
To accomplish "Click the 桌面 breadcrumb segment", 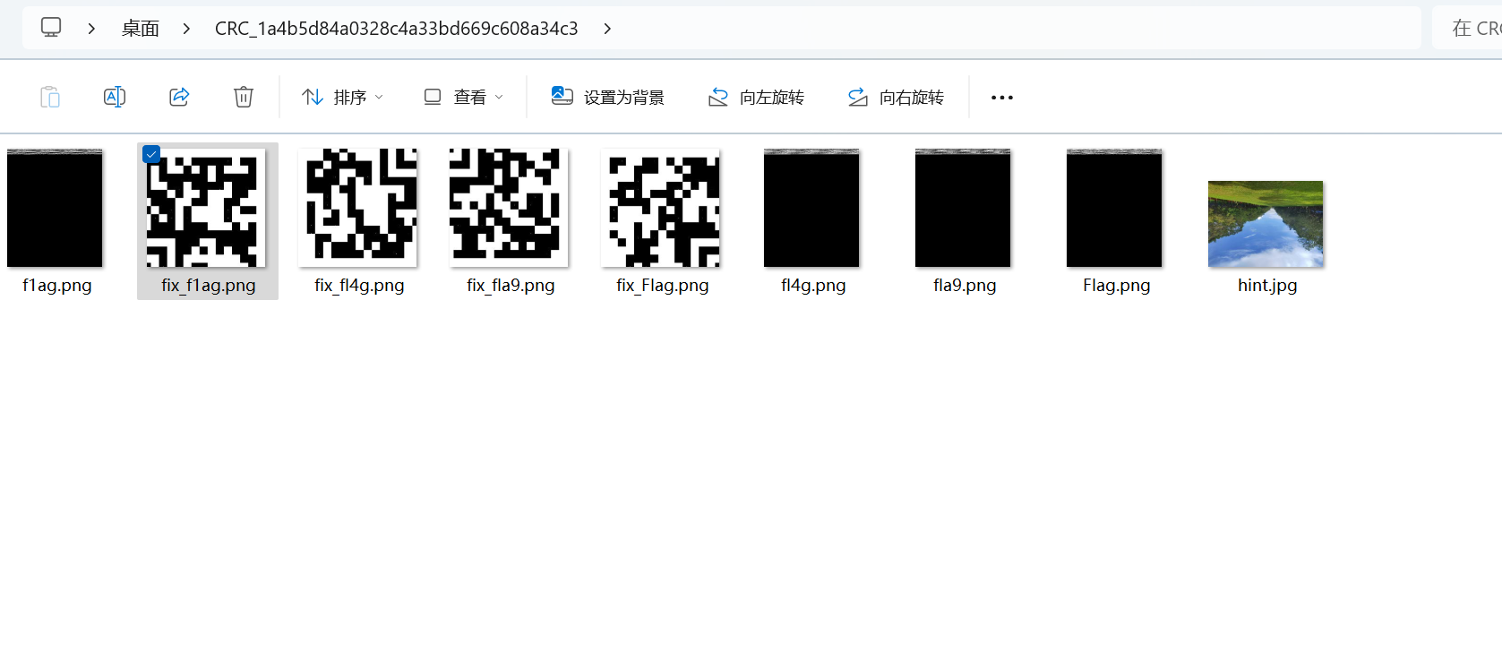I will click(141, 29).
